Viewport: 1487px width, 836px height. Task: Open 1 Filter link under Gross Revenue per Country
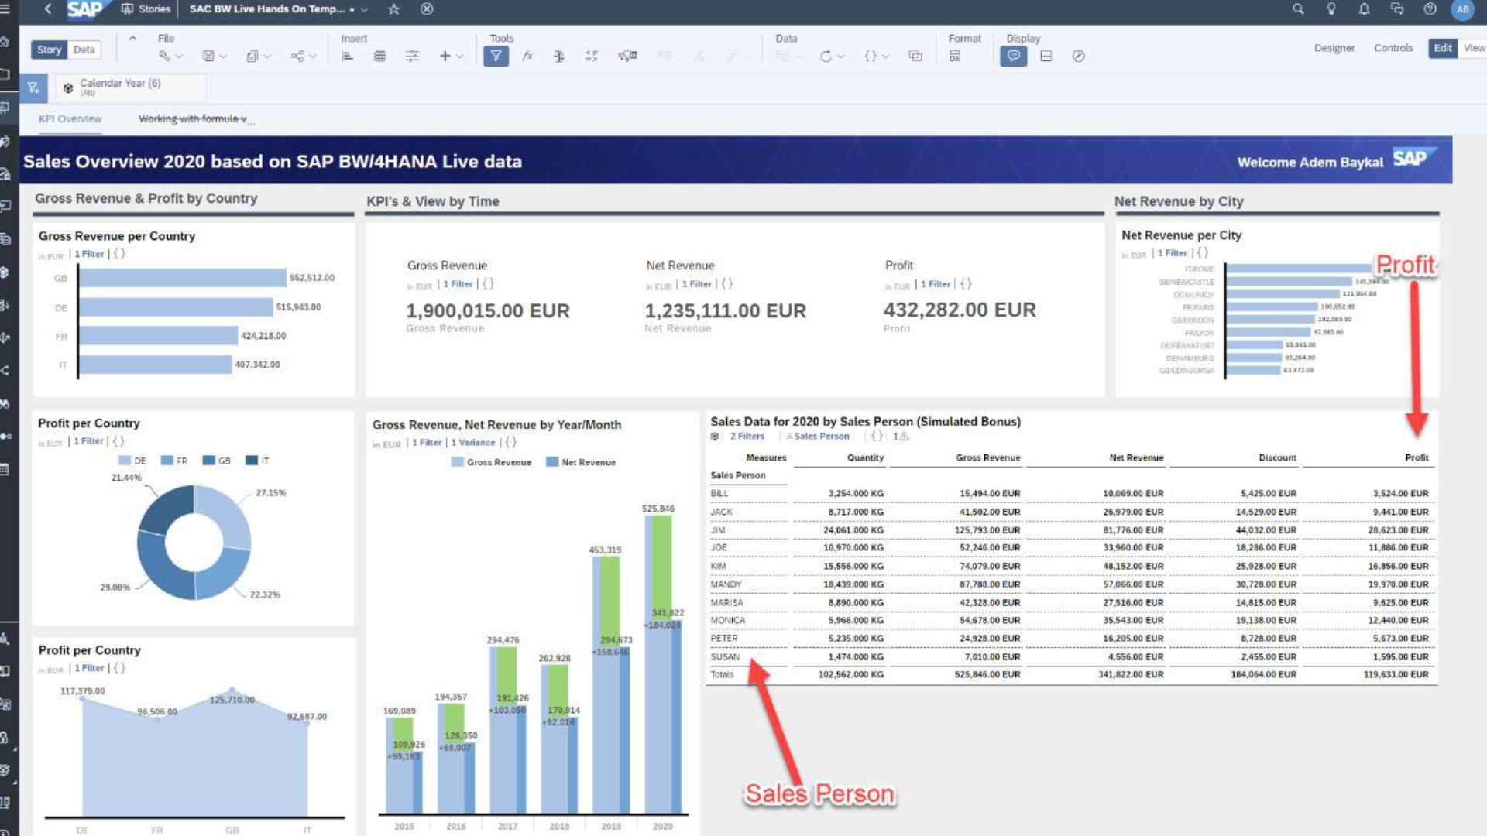point(89,254)
